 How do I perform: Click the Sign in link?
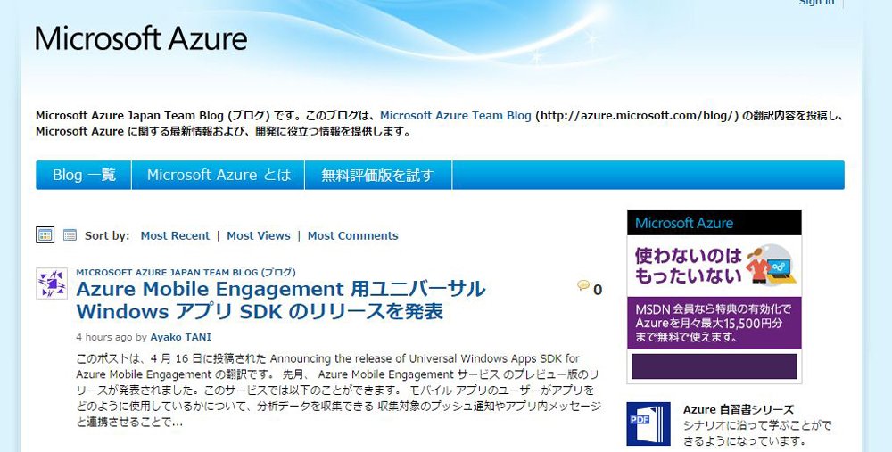pos(816,3)
